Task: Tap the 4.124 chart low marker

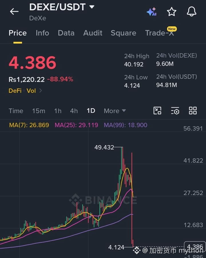Action: point(116,247)
